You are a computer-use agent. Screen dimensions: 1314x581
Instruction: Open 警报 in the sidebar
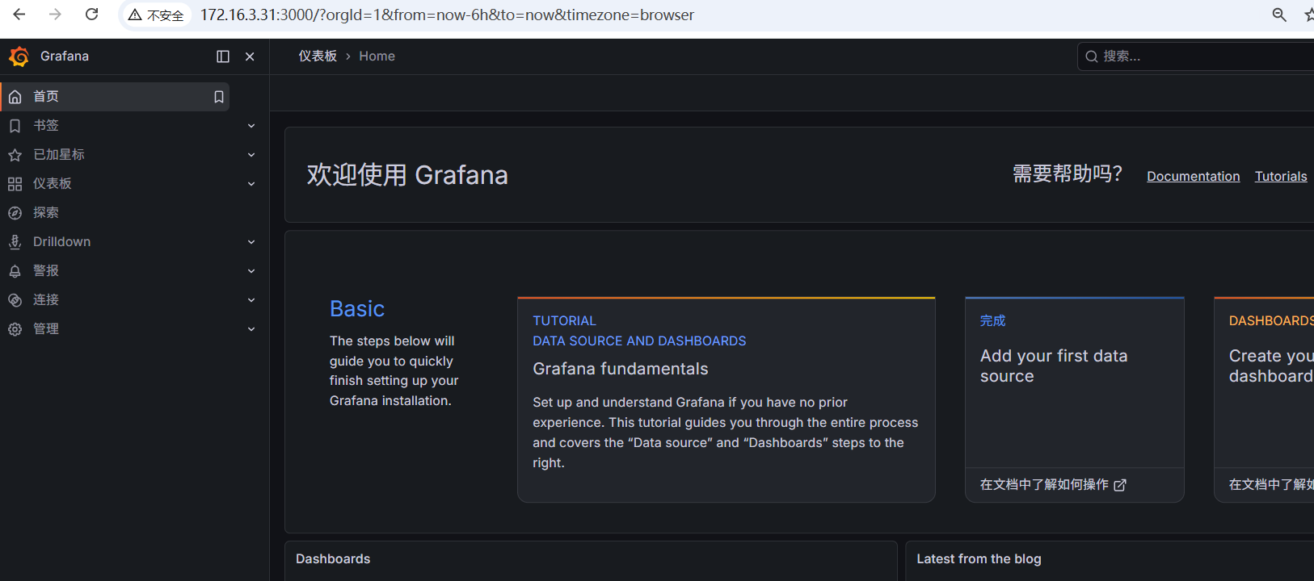pos(46,271)
